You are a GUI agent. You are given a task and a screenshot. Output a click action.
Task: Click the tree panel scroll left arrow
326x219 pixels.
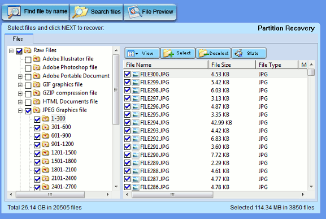(11, 195)
